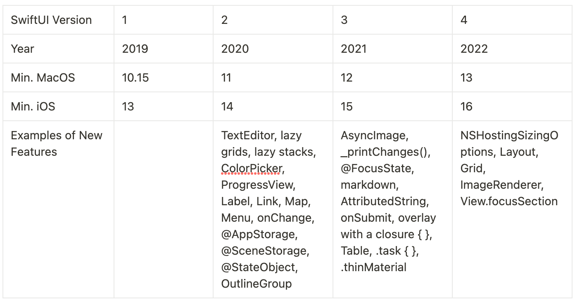This screenshot has height=300, width=575.
Task: Select the '2019' year cell
Action: pyautogui.click(x=135, y=49)
